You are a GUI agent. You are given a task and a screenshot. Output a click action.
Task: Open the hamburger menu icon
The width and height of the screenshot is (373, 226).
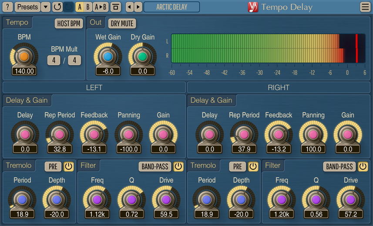[365, 7]
